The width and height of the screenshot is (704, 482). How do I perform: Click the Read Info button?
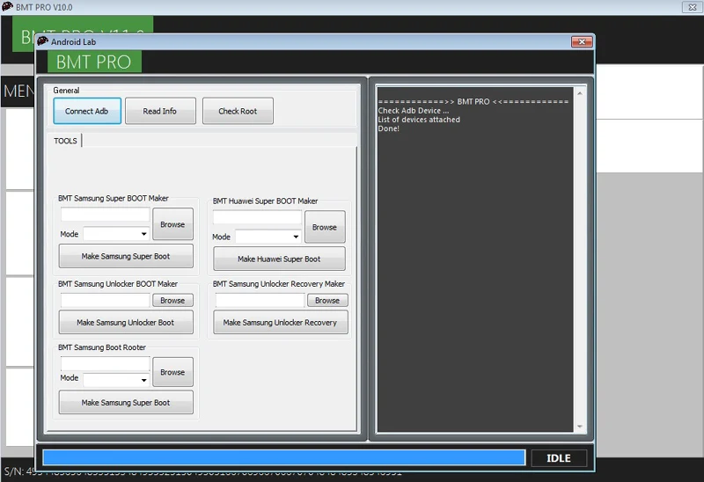[160, 111]
